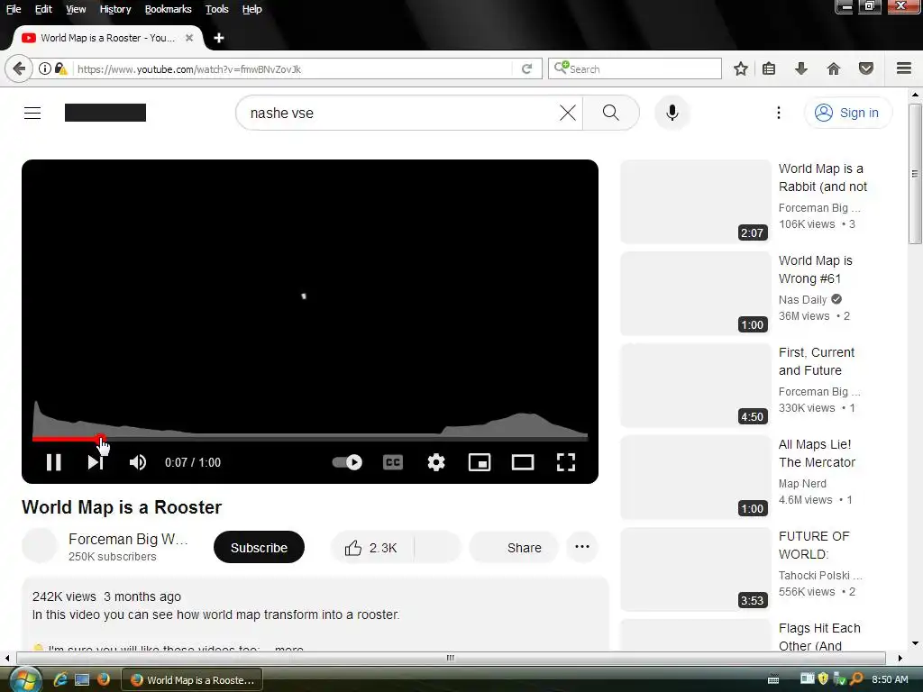Open a new tab with the plus button
The image size is (923, 692).
pyautogui.click(x=218, y=38)
